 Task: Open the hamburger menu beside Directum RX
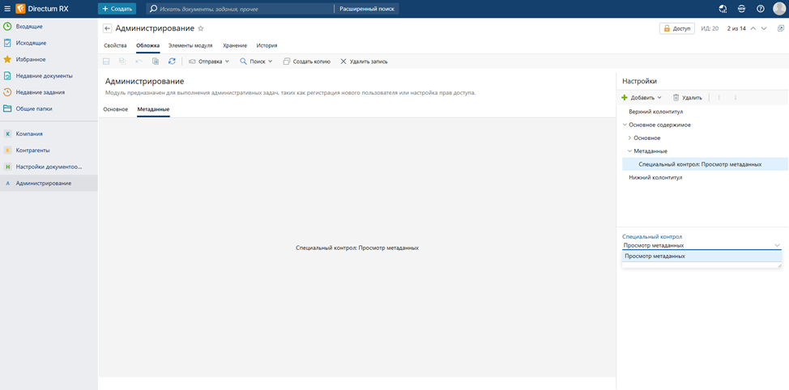6,9
